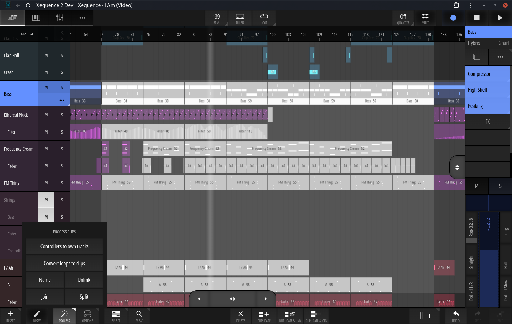Select the Insert tool
Screen dimensions: 512x324
pyautogui.click(x=11, y=316)
